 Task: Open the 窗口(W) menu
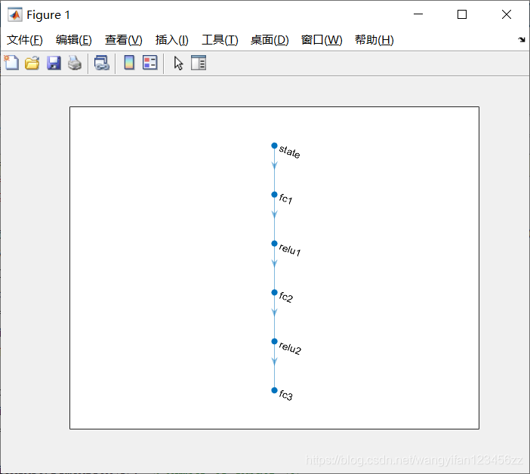[322, 40]
